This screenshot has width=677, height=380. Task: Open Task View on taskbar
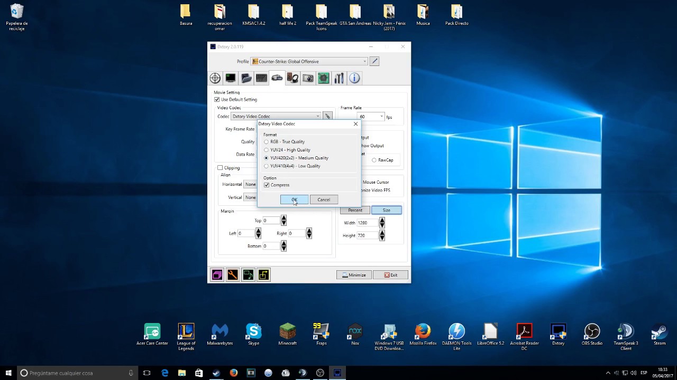tap(147, 373)
